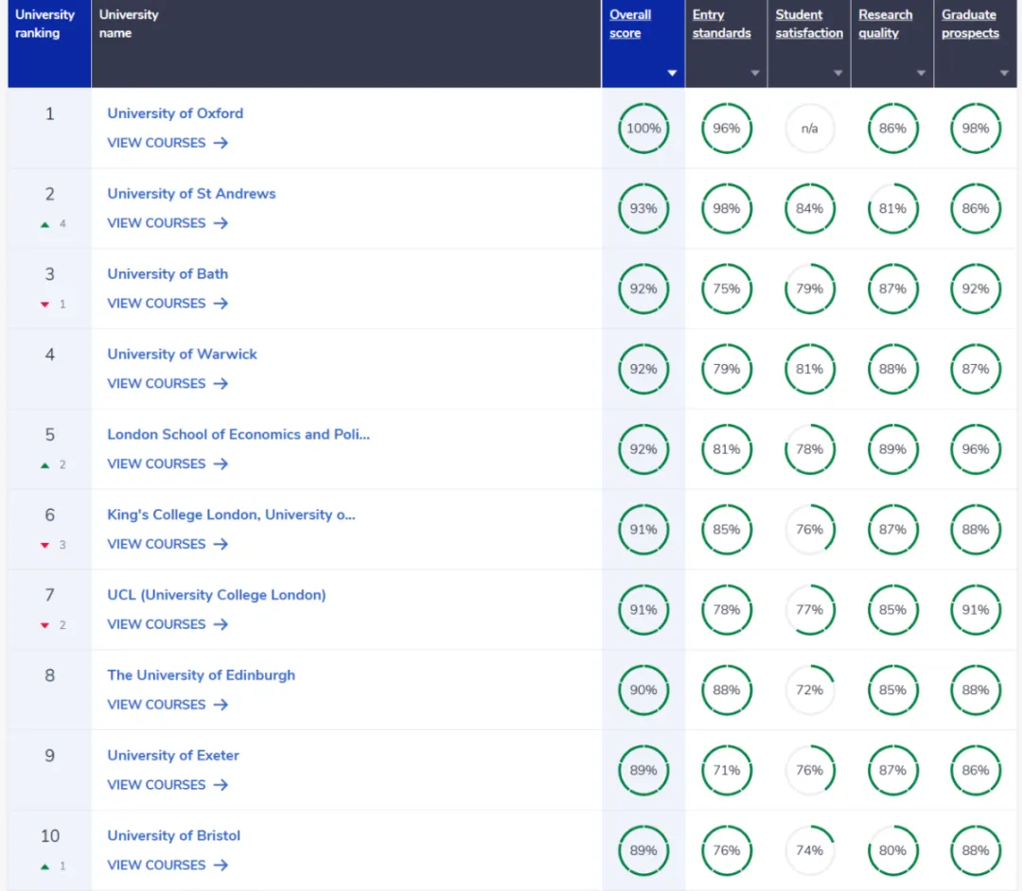Click View Courses for University of Exeter
This screenshot has height=891, width=1022.
(x=156, y=785)
